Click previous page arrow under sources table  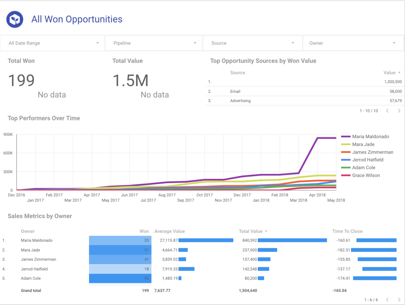[x=387, y=111]
